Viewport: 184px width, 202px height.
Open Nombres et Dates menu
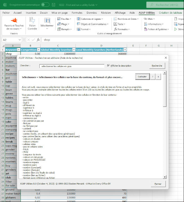click(126, 19)
